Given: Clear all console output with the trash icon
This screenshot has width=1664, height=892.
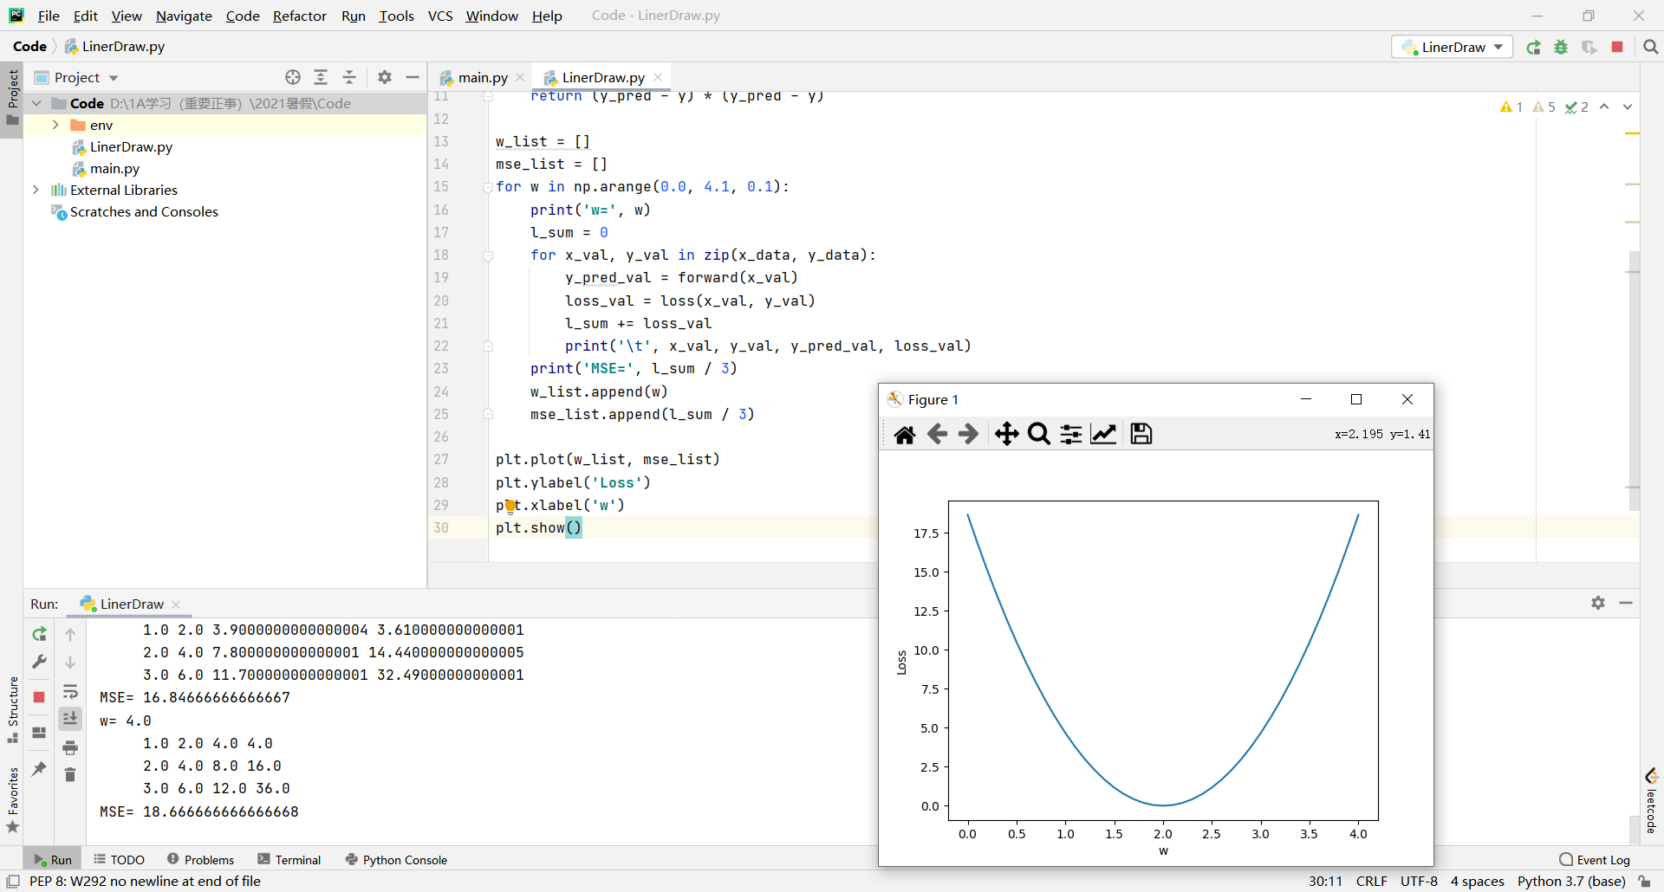Looking at the screenshot, I should 70,774.
